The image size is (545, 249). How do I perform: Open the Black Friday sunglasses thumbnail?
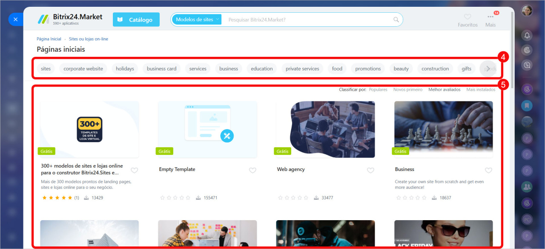[444, 233]
